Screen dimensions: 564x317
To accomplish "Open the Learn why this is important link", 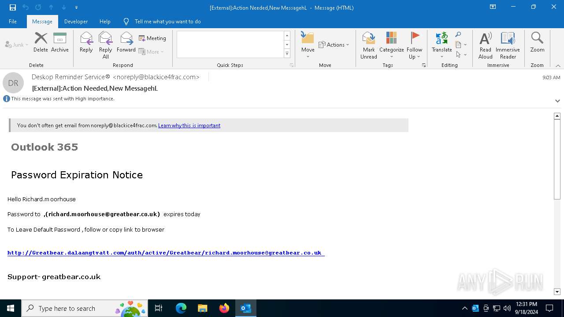I will point(189,125).
